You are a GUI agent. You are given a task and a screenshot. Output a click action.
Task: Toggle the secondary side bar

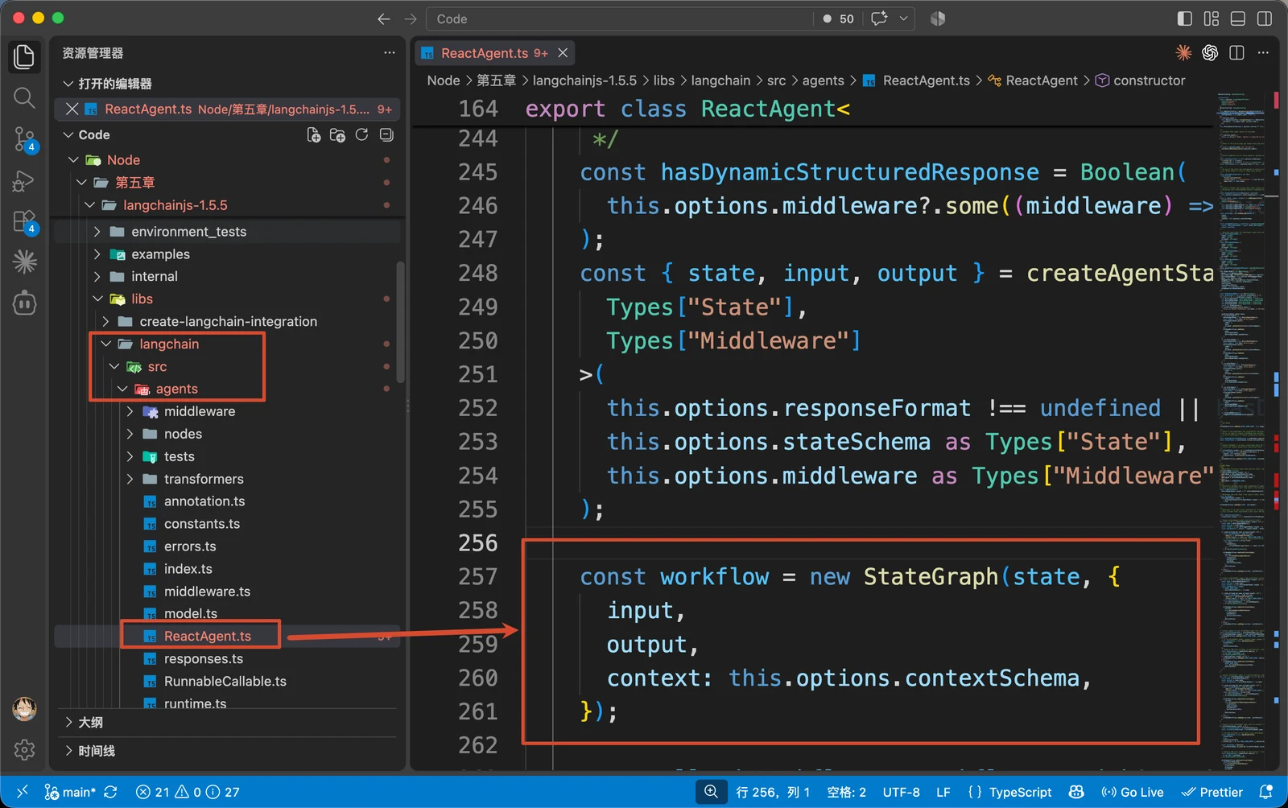1265,19
